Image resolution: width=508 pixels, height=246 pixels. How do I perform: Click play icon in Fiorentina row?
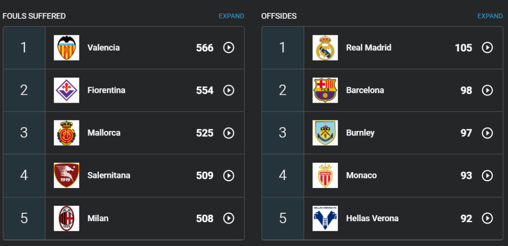pyautogui.click(x=229, y=90)
